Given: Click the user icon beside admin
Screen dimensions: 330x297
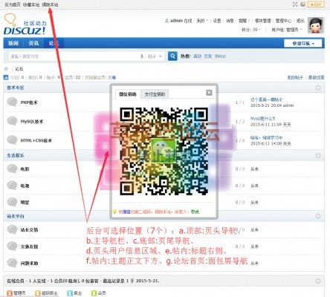Looking at the screenshot, I should pyautogui.click(x=166, y=21).
